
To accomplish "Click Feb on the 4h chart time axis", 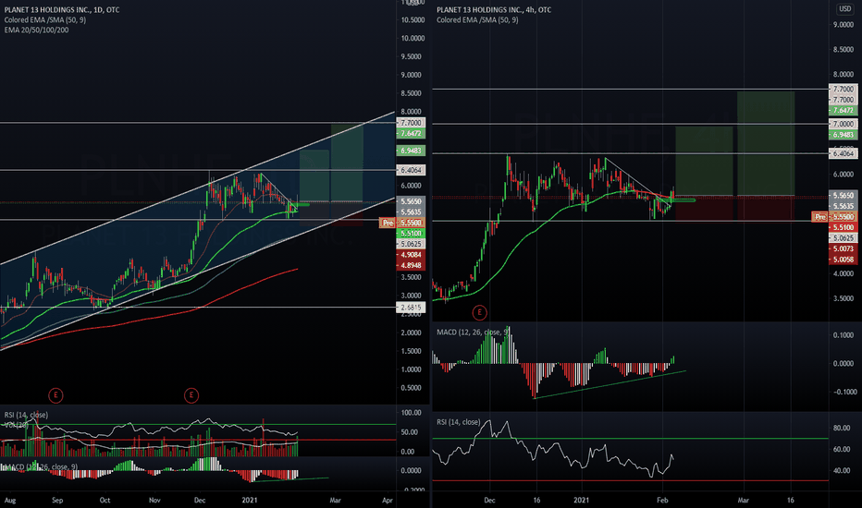I will pos(662,501).
